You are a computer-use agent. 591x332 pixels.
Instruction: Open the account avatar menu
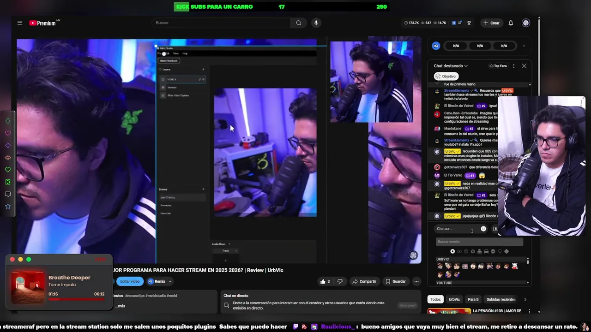526,23
